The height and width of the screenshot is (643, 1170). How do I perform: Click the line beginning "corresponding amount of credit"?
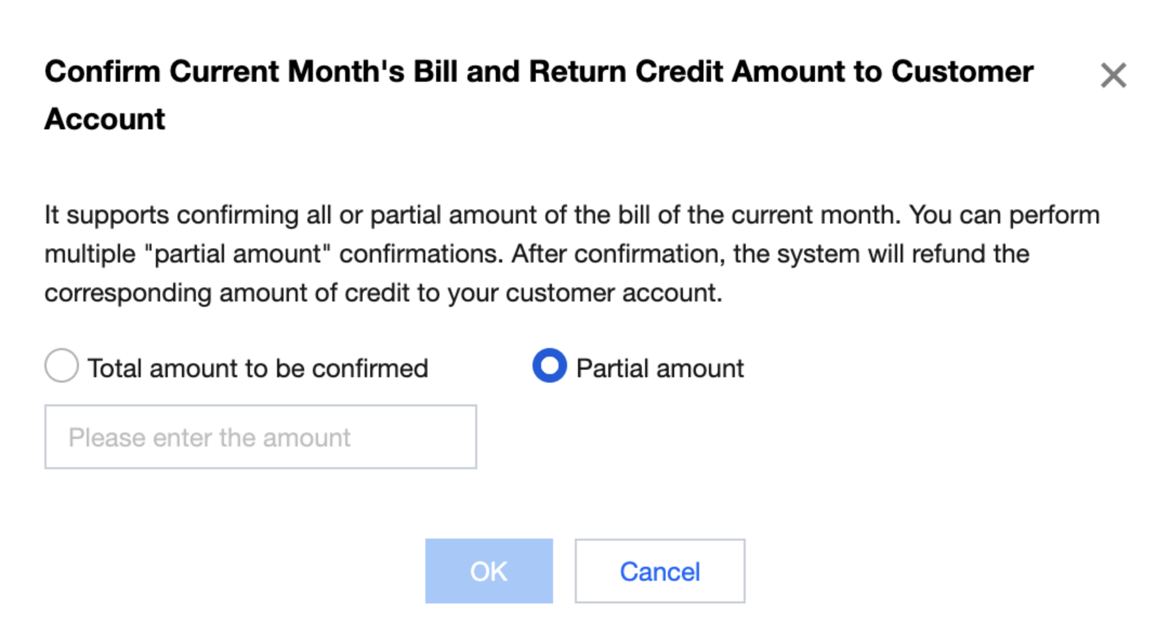coord(383,293)
